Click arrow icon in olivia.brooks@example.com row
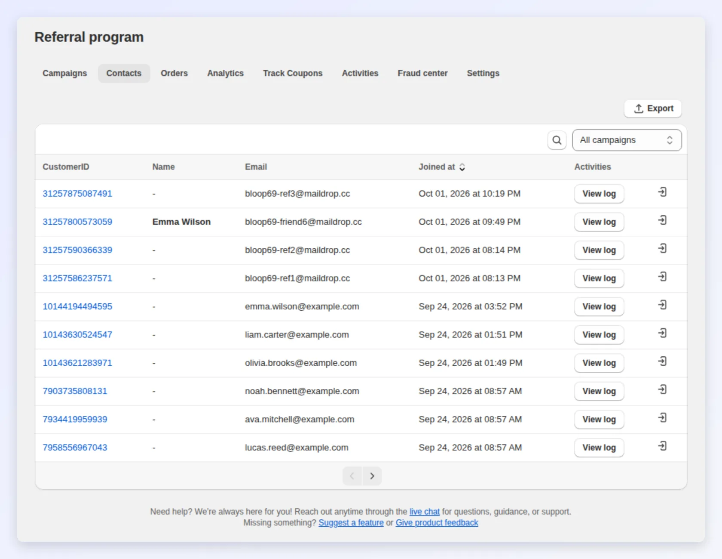This screenshot has width=722, height=559. coord(662,361)
